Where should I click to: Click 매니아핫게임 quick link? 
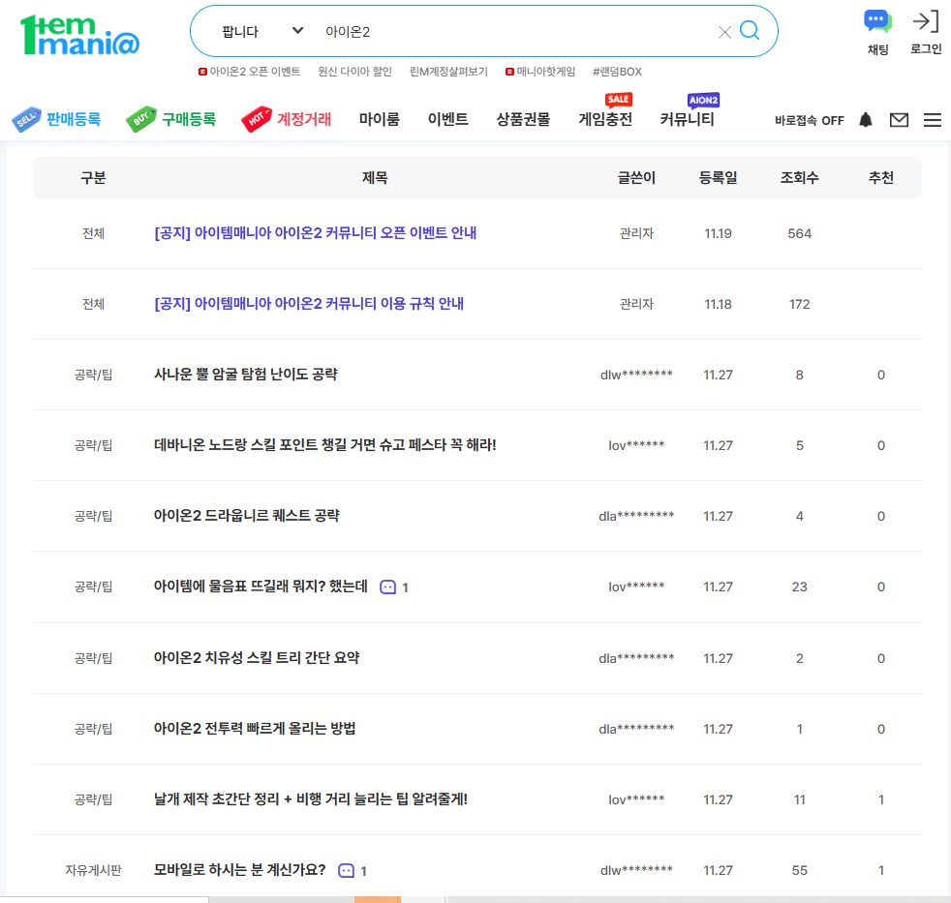click(546, 72)
